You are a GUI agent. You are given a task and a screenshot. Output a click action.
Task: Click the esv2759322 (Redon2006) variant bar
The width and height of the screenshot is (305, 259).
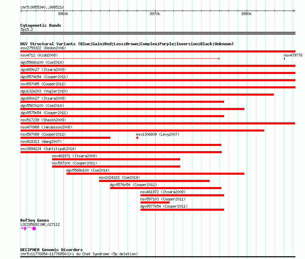click(x=158, y=51)
